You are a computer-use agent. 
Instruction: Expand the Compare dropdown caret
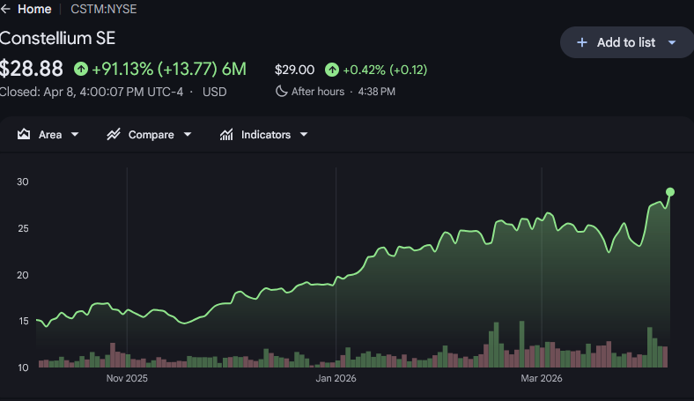click(x=188, y=134)
